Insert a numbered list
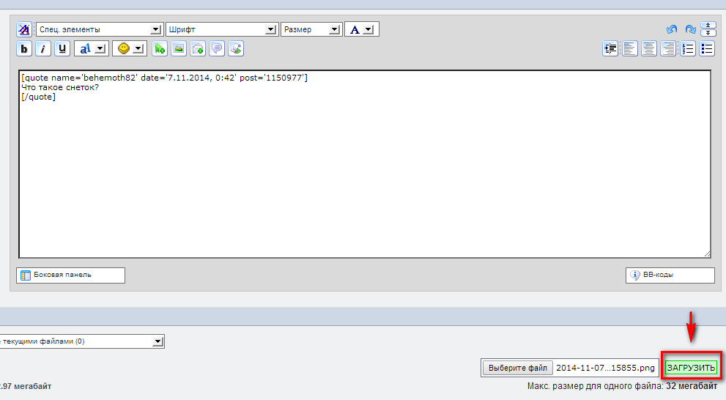This screenshot has width=726, height=400. coord(687,49)
